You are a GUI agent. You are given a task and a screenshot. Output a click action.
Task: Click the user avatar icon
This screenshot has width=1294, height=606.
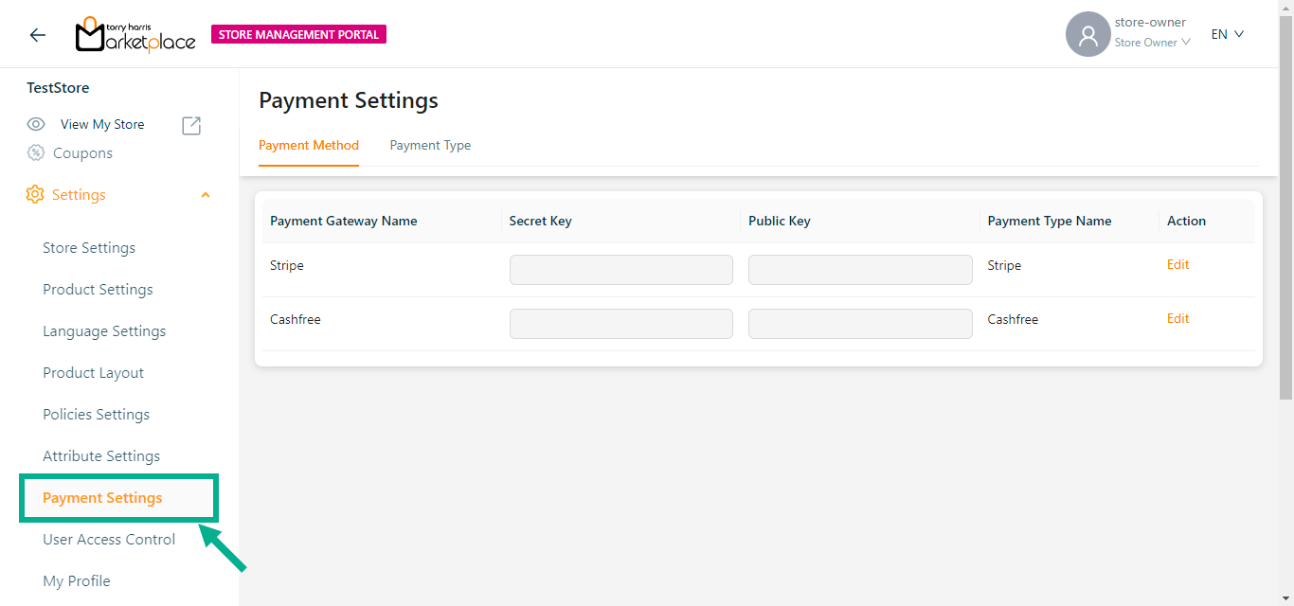click(x=1087, y=35)
